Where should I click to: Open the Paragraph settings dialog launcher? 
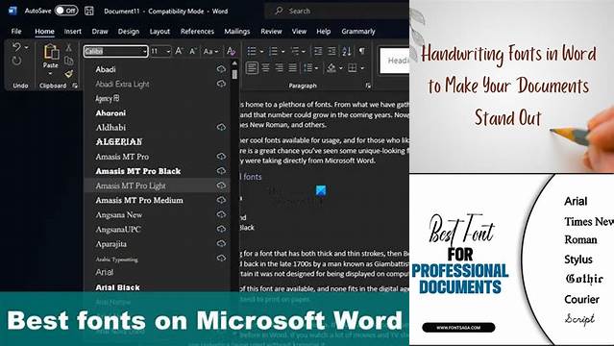(368, 86)
